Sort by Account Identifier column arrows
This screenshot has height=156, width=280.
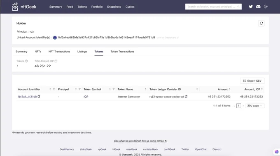[x=50, y=89]
